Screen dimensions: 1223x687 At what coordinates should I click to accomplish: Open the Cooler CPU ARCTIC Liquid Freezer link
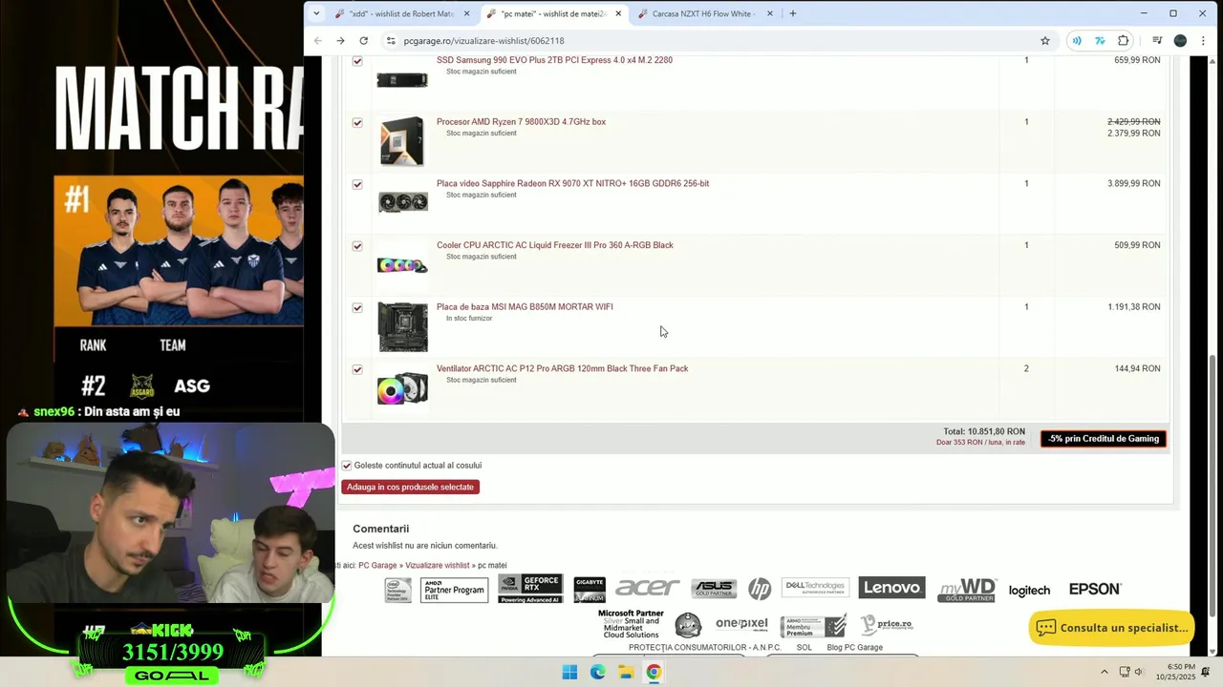(x=554, y=245)
